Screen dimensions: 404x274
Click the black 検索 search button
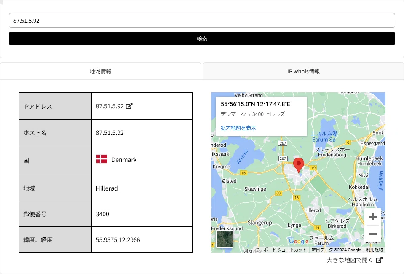click(x=202, y=39)
